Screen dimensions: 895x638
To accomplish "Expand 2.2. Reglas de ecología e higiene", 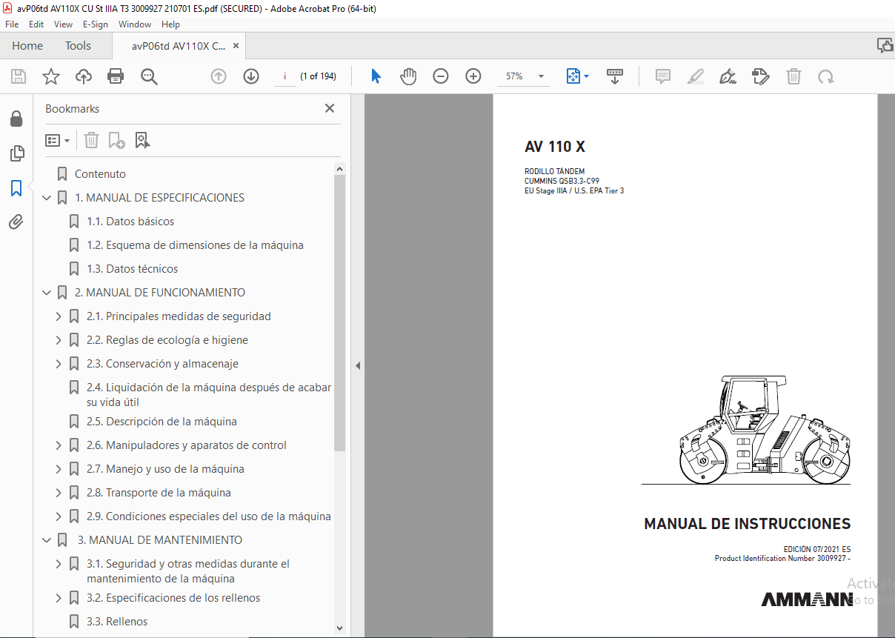I will 59,340.
